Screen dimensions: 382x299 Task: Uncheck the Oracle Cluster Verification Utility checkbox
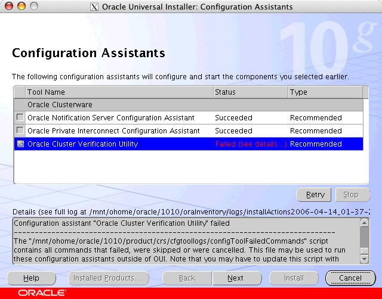click(20, 144)
